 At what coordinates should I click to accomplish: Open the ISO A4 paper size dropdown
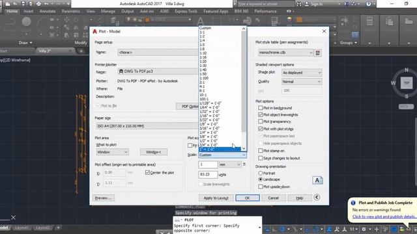click(x=147, y=126)
